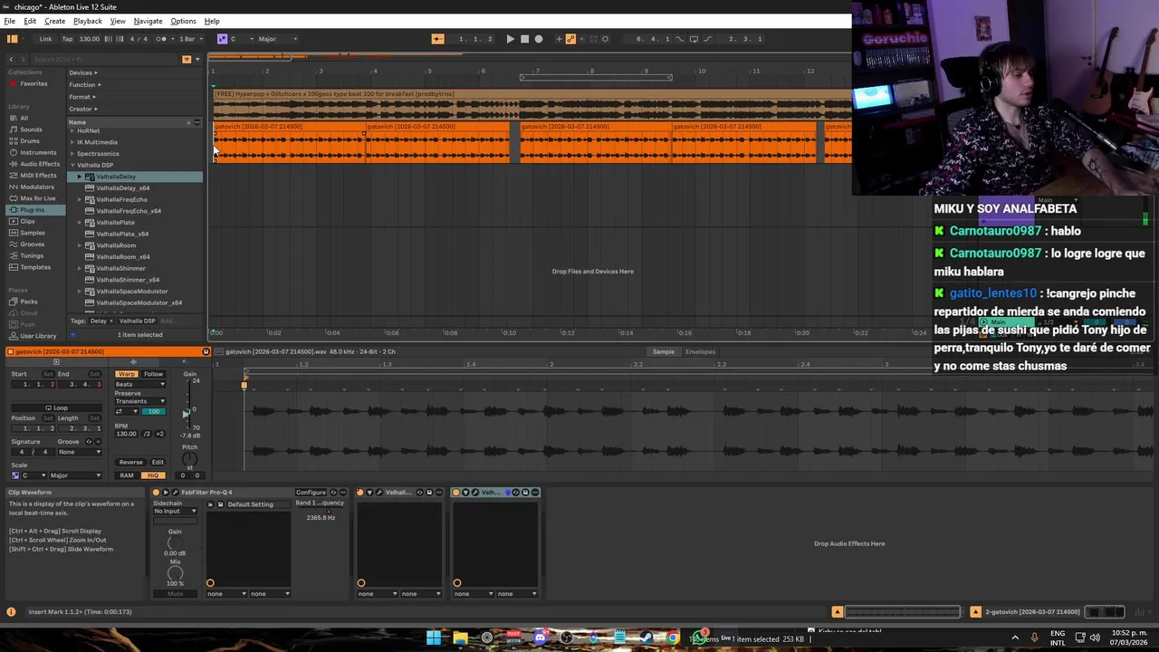Click the Play button in transport
The height and width of the screenshot is (652, 1159).
pyautogui.click(x=510, y=39)
